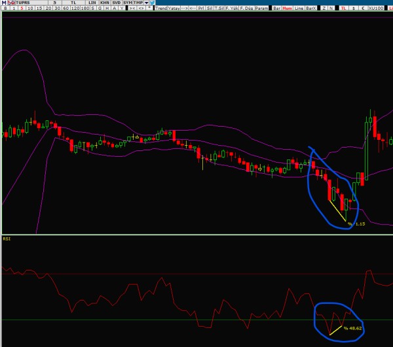The height and width of the screenshot is (347, 393).
Task: Select the 120 minute period
Action: coord(75,8)
